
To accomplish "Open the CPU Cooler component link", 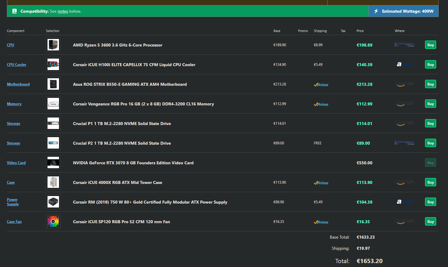I will [x=17, y=64].
